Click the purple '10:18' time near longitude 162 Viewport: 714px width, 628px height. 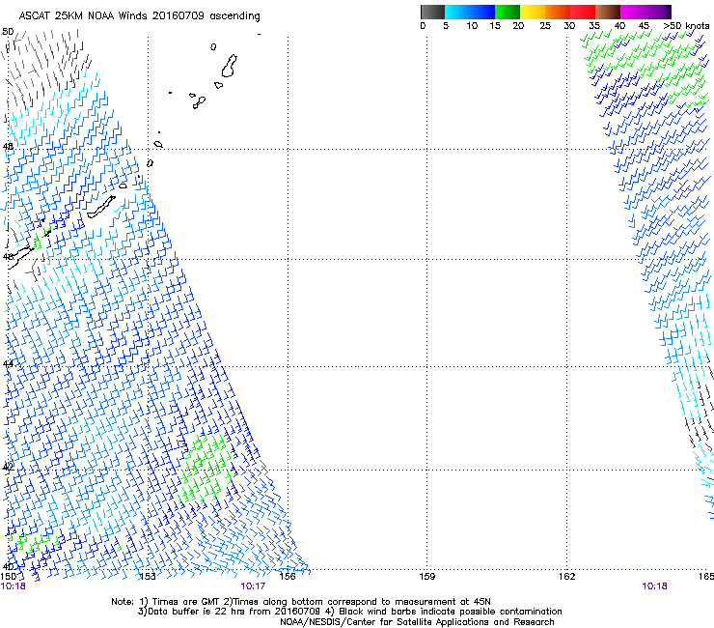(x=654, y=586)
